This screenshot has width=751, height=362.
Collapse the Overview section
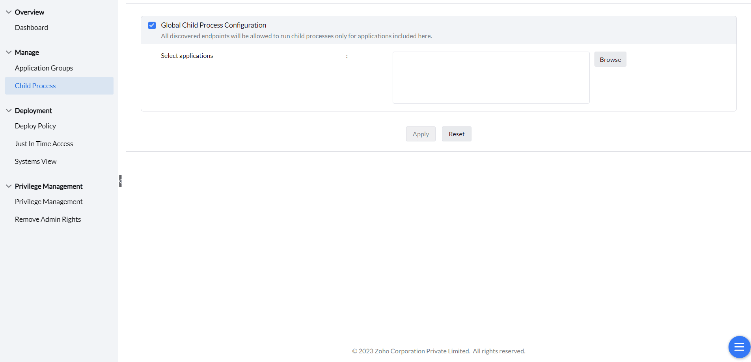point(9,12)
